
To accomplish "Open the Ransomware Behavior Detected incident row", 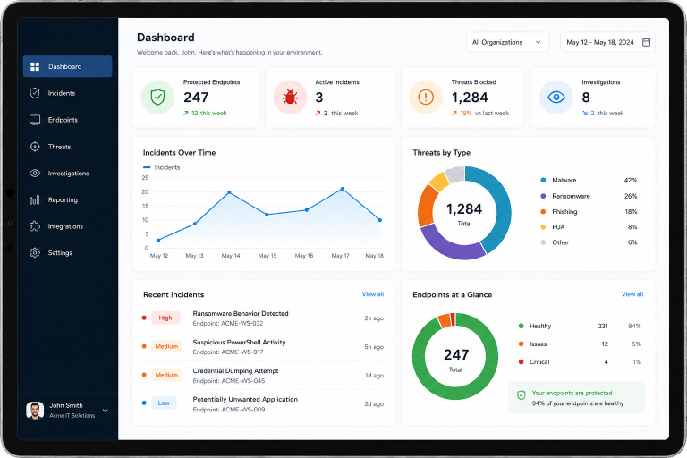I will pos(263,318).
